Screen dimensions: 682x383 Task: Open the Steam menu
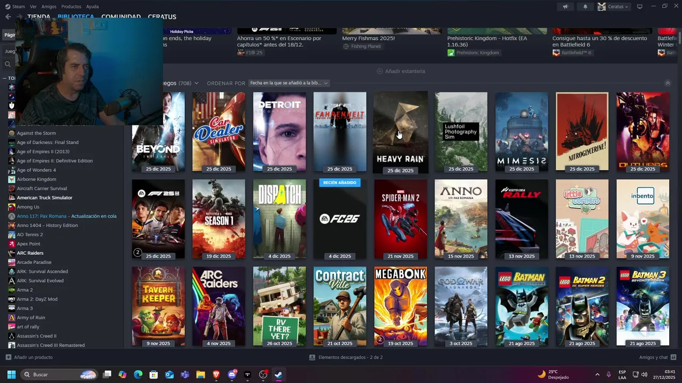(x=15, y=6)
